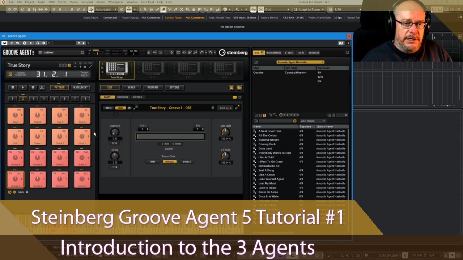This screenshot has width=463, height=260.
Task: Open the Cubase Transport menu
Action: pyautogui.click(x=87, y=2)
